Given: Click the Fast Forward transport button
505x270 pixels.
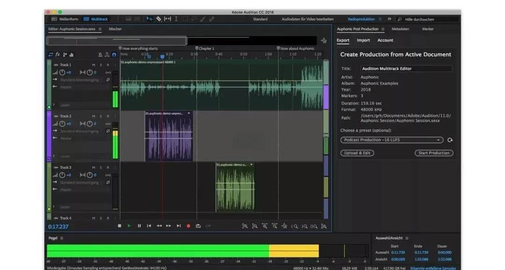Looking at the screenshot, I should pos(168,226).
